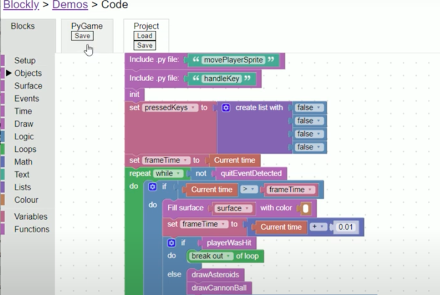
Task: Select Current time block in addition
Action: [280, 227]
